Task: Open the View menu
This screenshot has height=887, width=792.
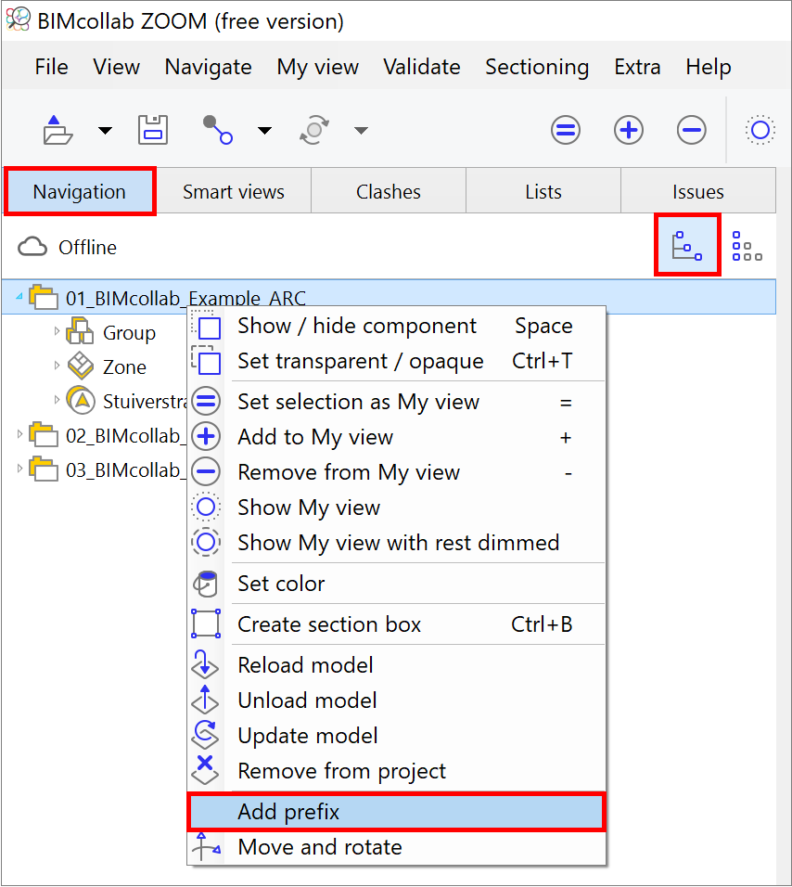Action: click(x=117, y=67)
